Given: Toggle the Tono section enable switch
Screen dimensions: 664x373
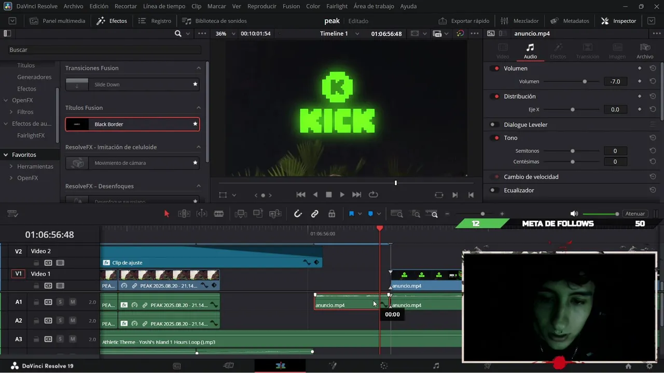Looking at the screenshot, I should (495, 138).
